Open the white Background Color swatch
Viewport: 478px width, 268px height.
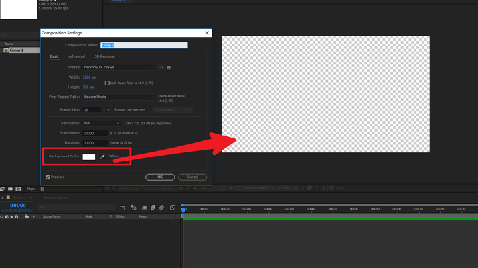(89, 156)
